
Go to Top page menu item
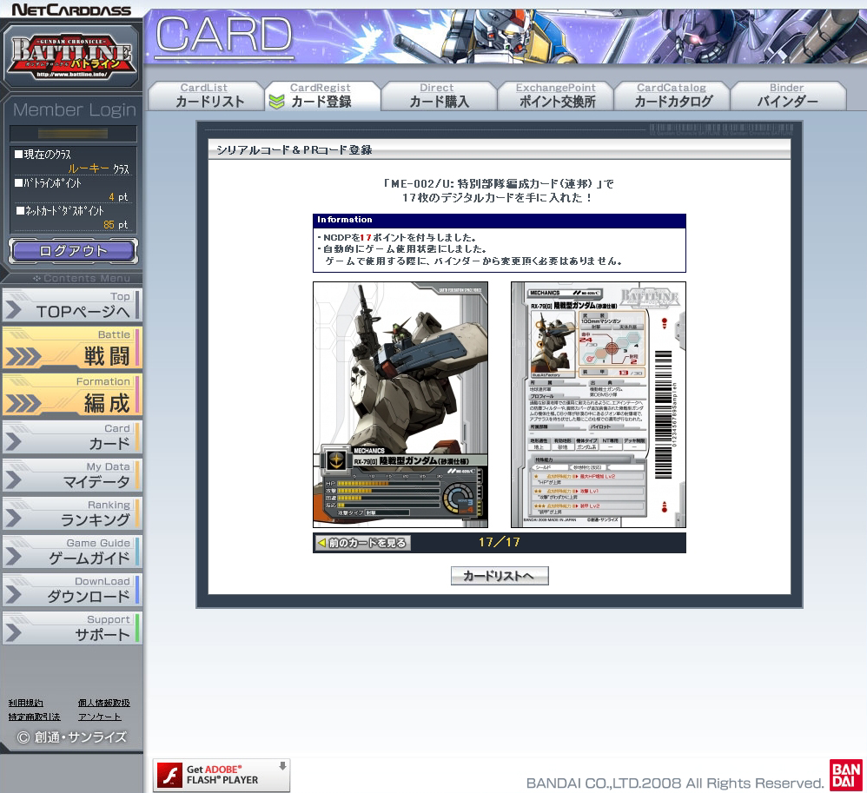[x=72, y=305]
